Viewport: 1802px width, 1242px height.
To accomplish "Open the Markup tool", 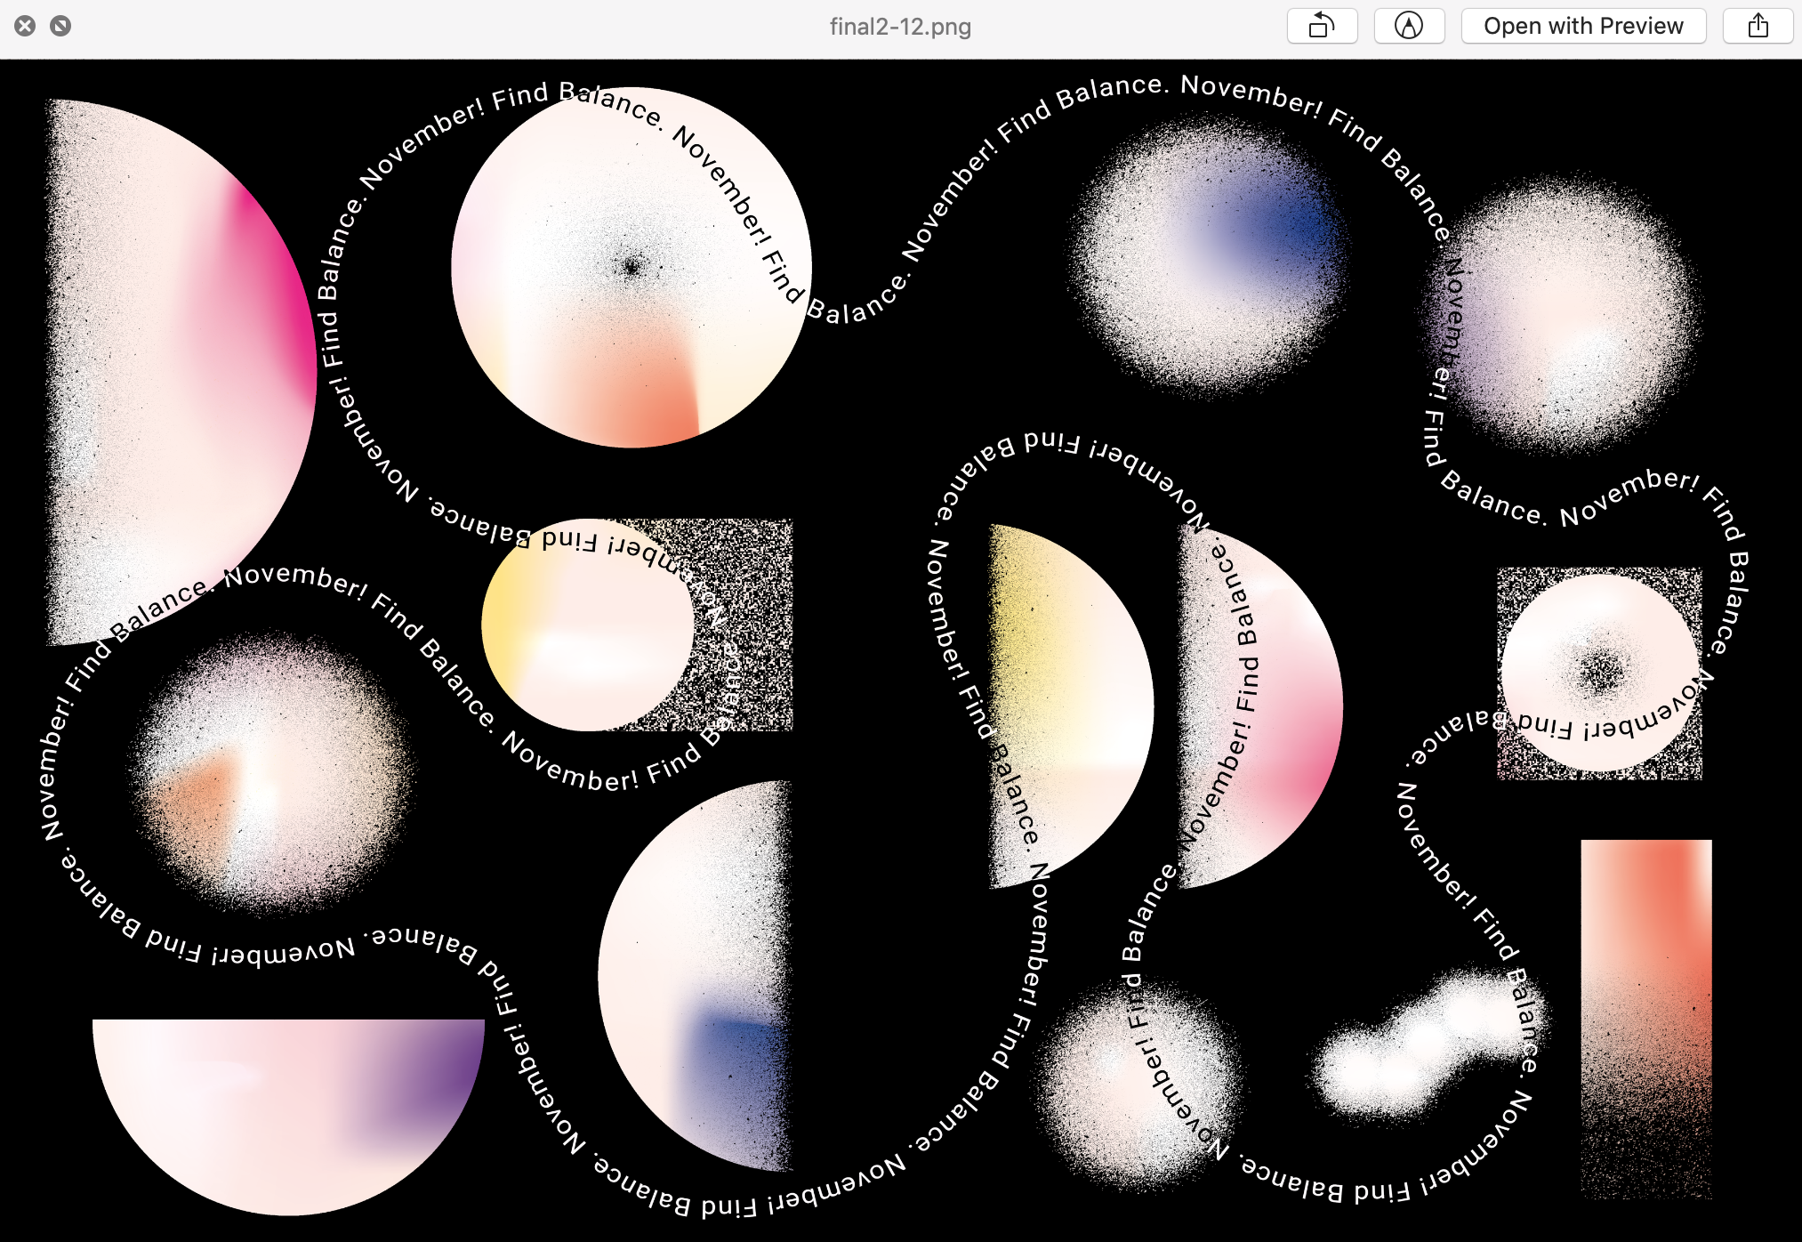I will (x=1408, y=26).
